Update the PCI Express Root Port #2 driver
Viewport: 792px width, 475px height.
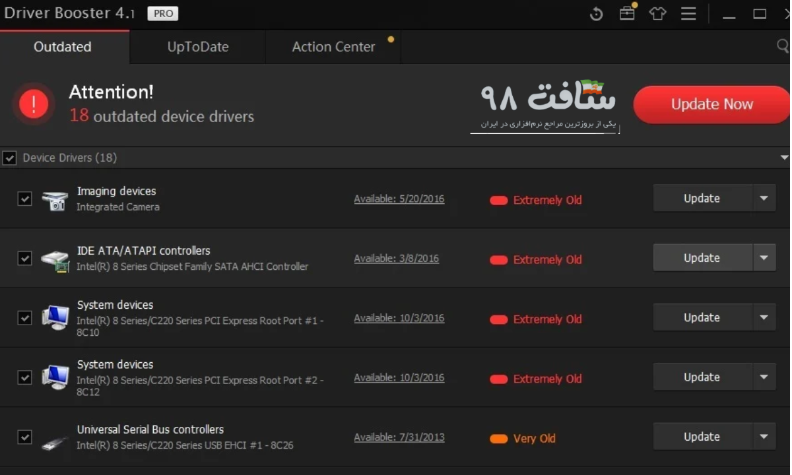702,377
